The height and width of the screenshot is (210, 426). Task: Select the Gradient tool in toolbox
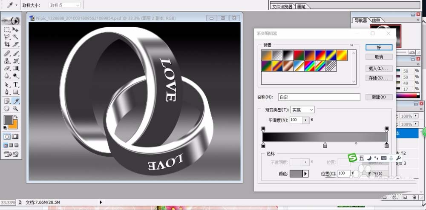pyautogui.click(x=15, y=68)
